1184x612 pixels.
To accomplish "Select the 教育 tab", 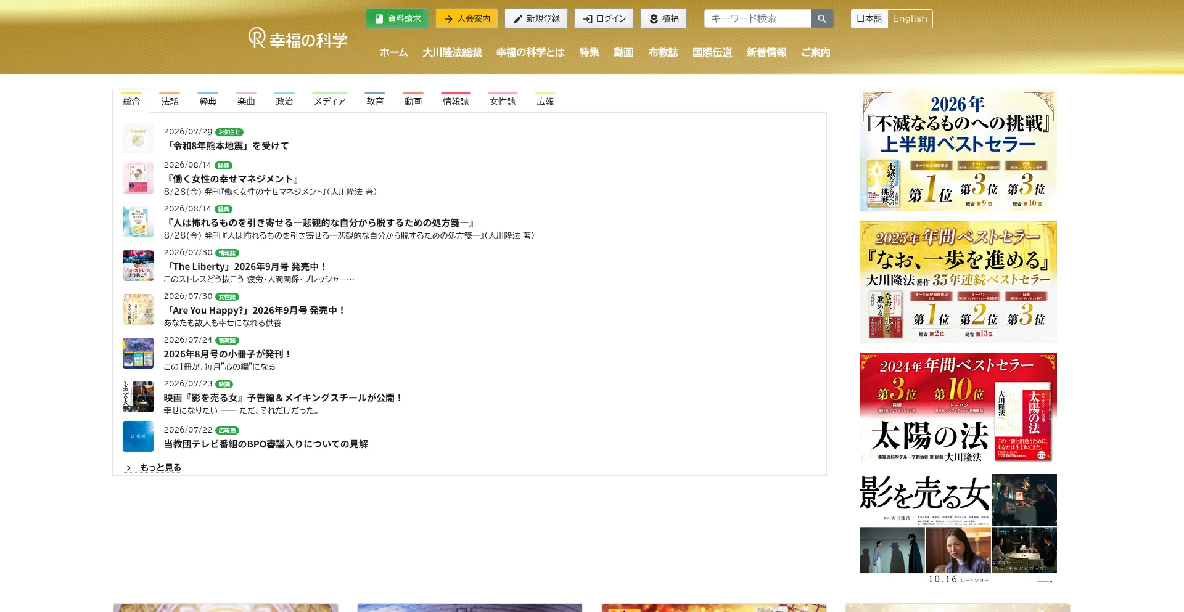I will pyautogui.click(x=375, y=101).
